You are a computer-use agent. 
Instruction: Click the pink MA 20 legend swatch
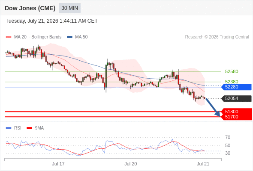click(9, 37)
